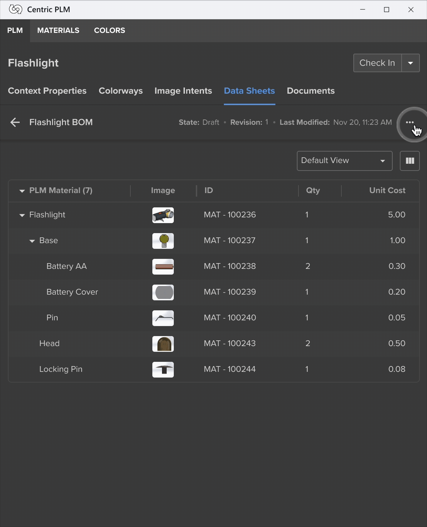The width and height of the screenshot is (427, 527).
Task: Click ID cell MAT - 100236
Action: click(230, 215)
